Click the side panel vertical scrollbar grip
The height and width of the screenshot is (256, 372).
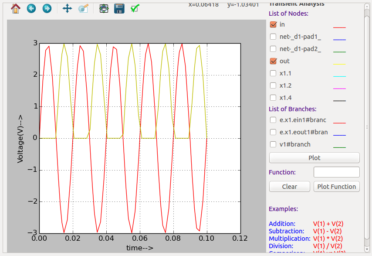pos(367,127)
